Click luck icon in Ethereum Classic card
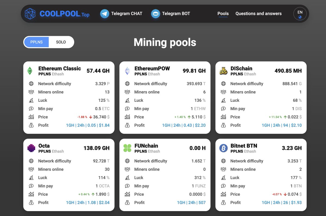Screen dimensions: 326x216 tap(31, 100)
